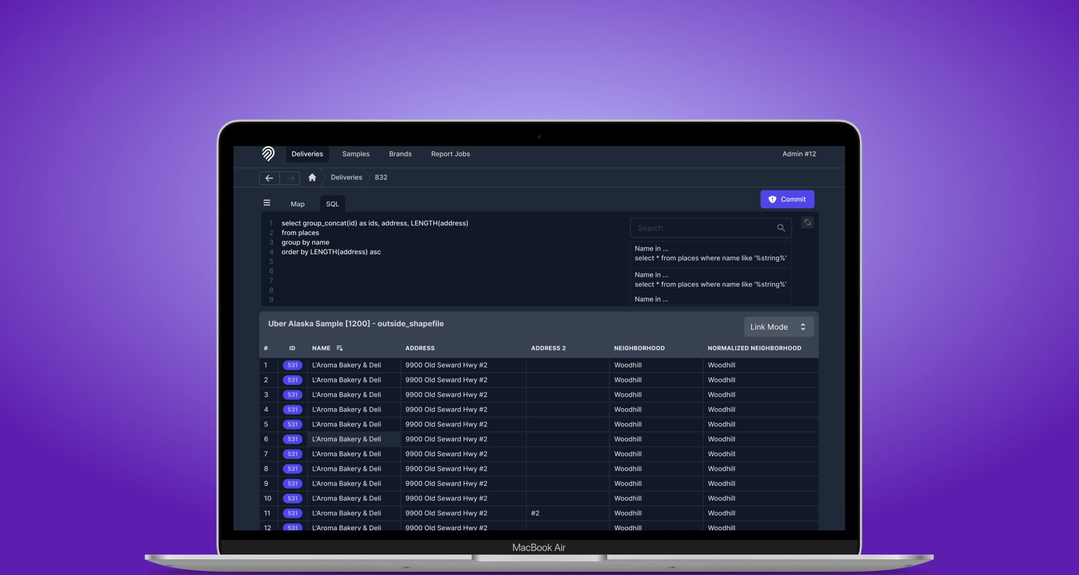
Task: Switch to the Map tab
Action: pos(297,204)
